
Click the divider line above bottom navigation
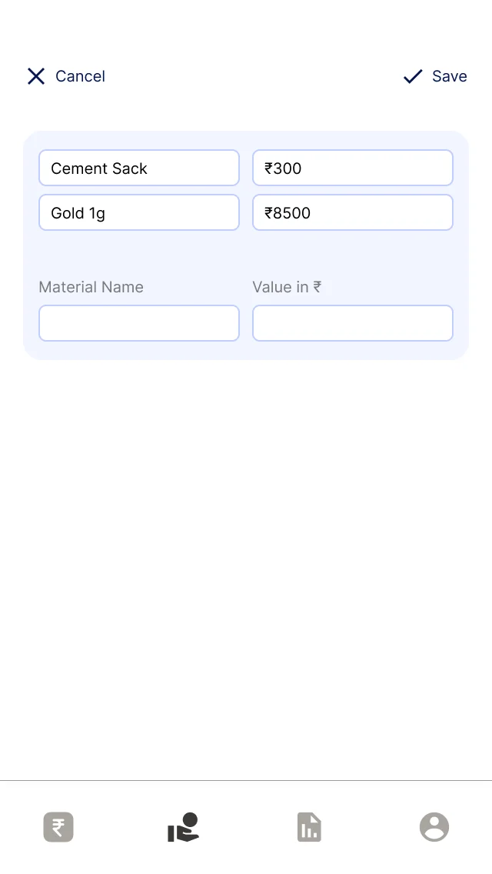[246, 780]
